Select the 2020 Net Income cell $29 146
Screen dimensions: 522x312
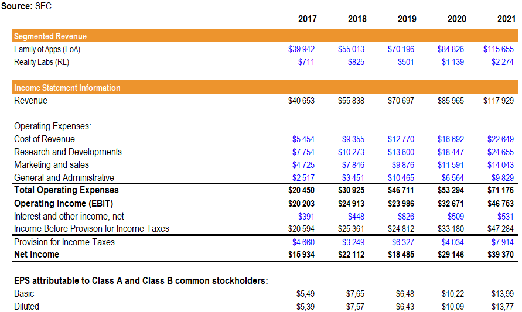pyautogui.click(x=451, y=255)
